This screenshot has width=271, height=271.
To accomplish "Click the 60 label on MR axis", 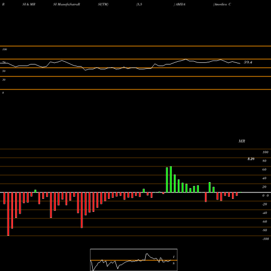I will tap(264, 170).
